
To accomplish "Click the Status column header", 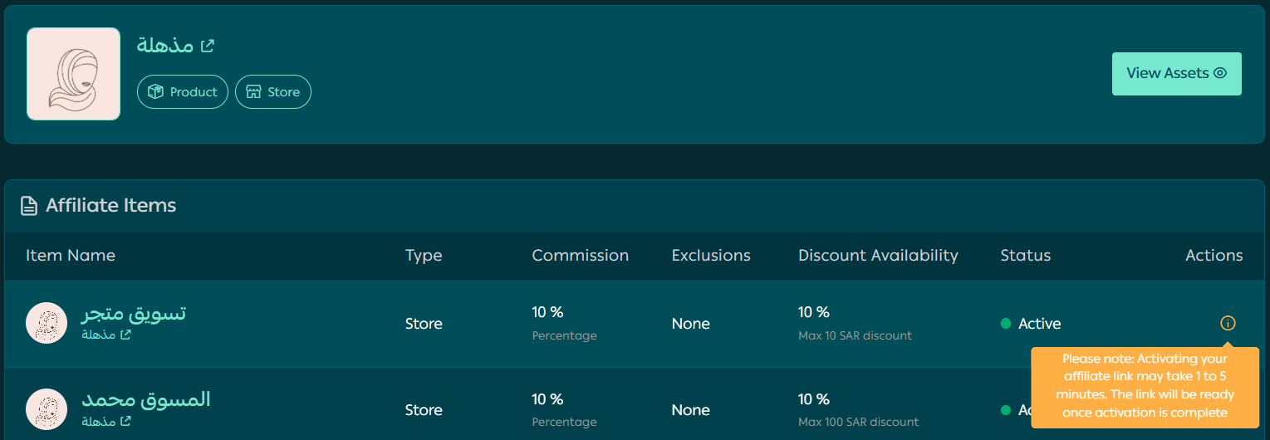I will pos(1025,255).
